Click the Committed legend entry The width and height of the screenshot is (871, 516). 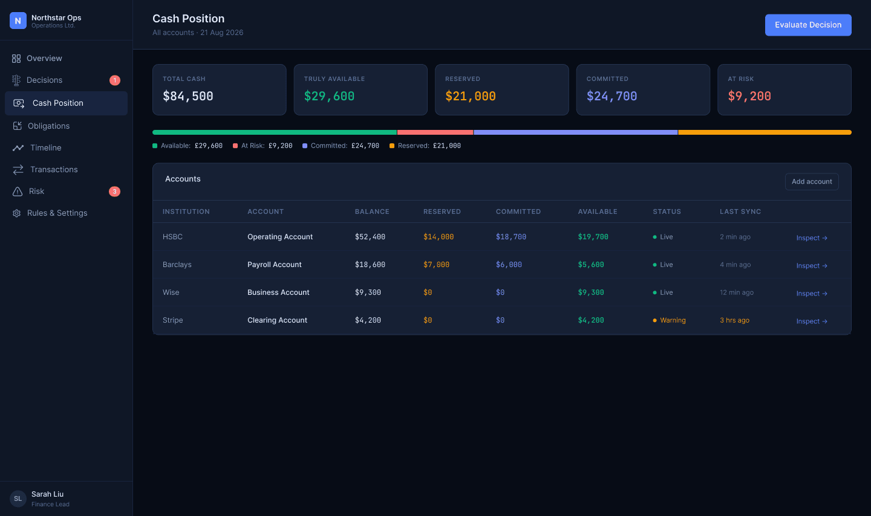pyautogui.click(x=341, y=146)
